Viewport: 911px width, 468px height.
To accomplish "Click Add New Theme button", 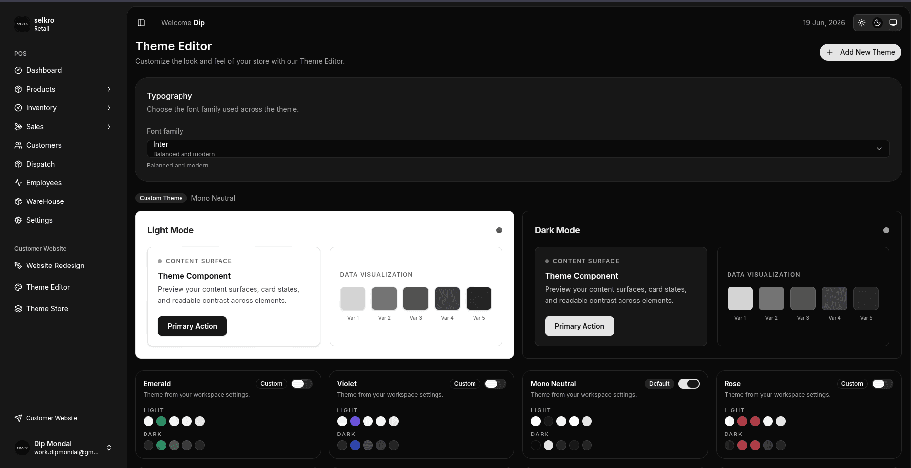I will [860, 52].
